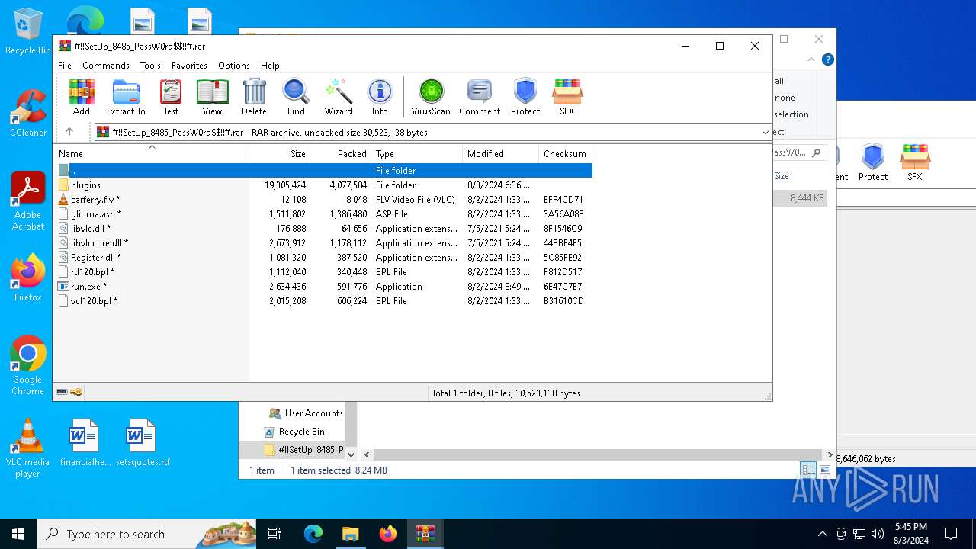Show archive Info
976x549 pixels.
380,97
